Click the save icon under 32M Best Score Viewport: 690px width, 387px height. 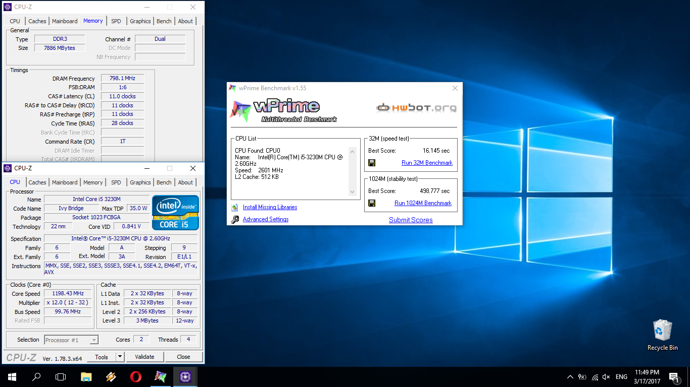click(372, 163)
